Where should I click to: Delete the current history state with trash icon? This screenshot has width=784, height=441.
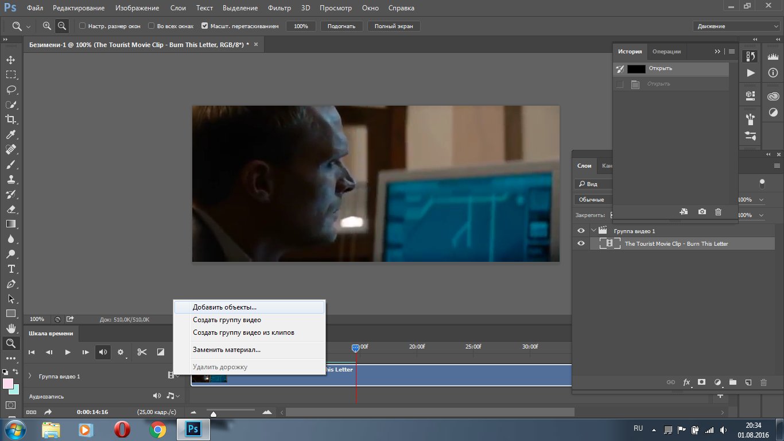pyautogui.click(x=718, y=212)
